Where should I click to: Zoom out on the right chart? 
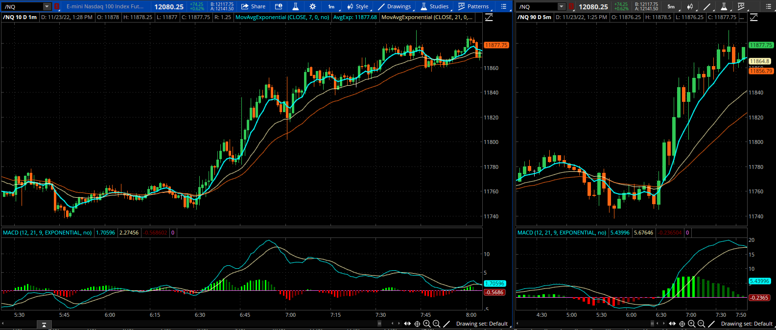pyautogui.click(x=702, y=324)
